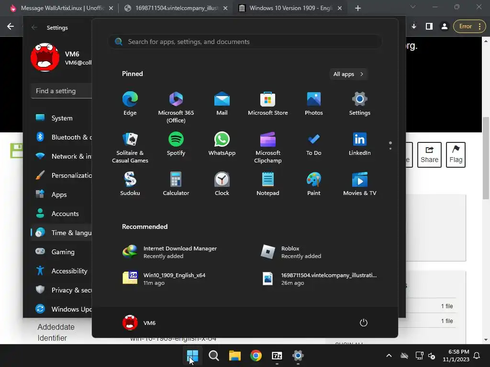Open browser downloads icon
Screen dimensions: 490x367
[x=414, y=27]
